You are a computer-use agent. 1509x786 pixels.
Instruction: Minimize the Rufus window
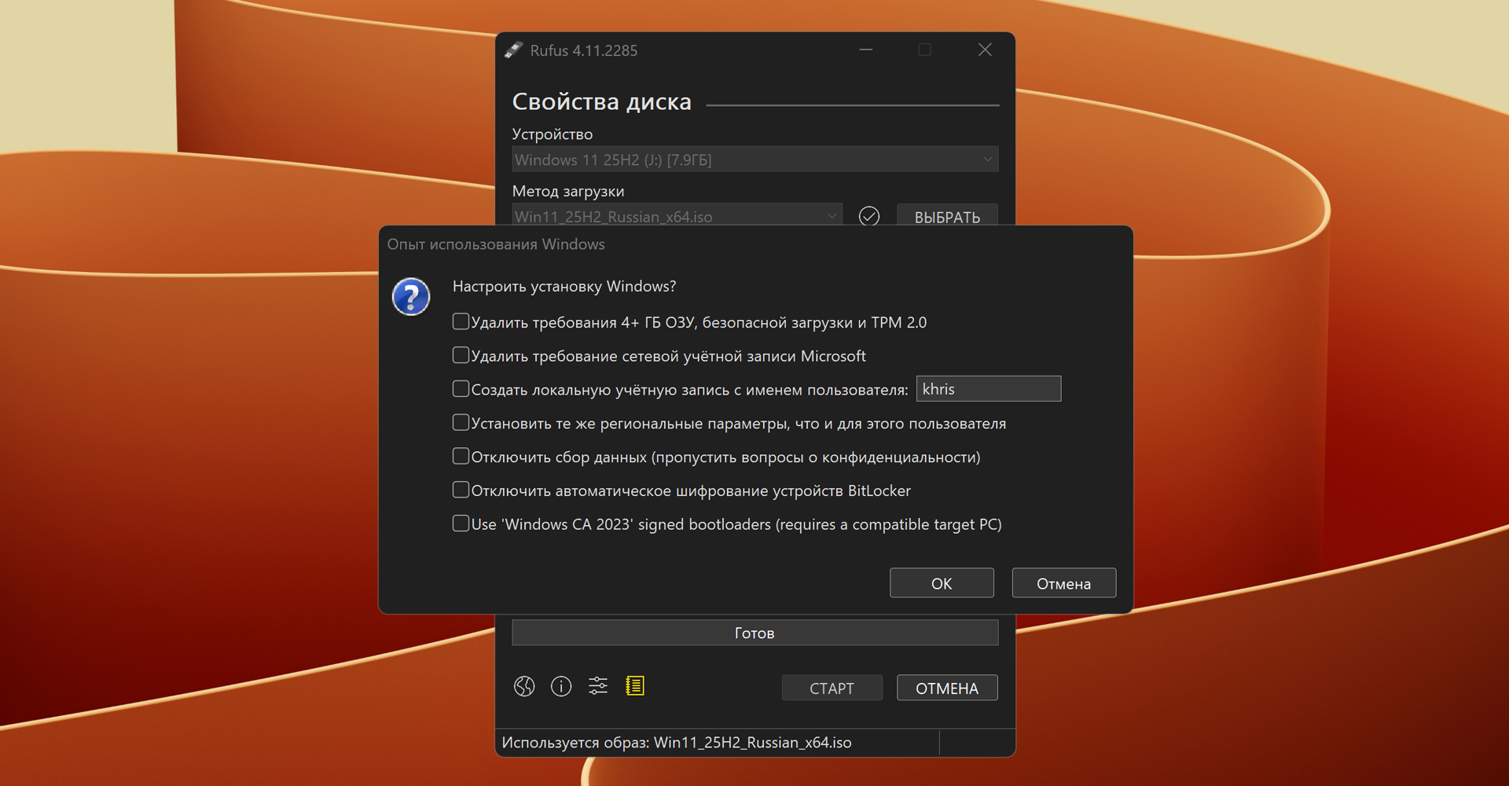[x=866, y=50]
